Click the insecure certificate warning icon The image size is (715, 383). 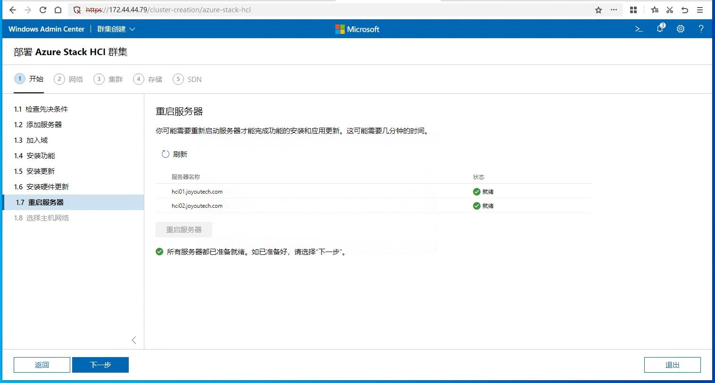point(77,10)
